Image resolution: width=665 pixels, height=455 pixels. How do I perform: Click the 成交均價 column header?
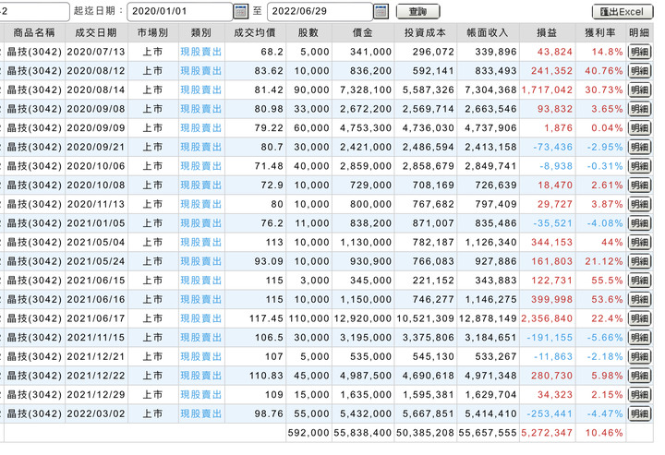click(x=255, y=32)
